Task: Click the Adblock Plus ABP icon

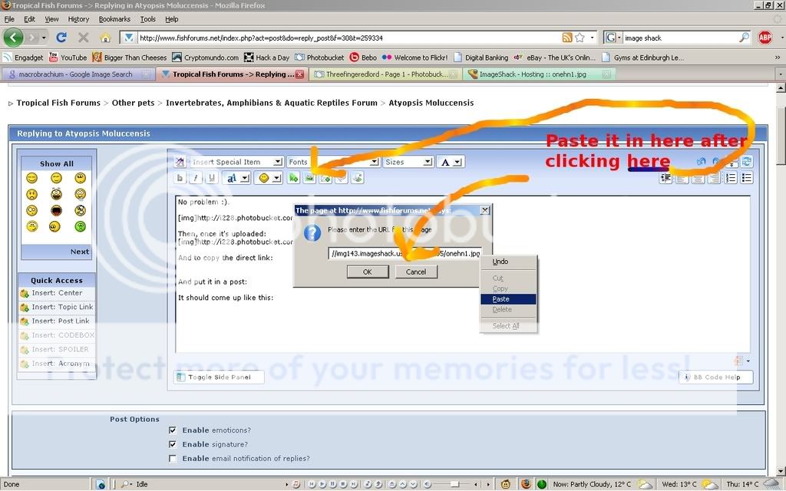Action: point(765,37)
